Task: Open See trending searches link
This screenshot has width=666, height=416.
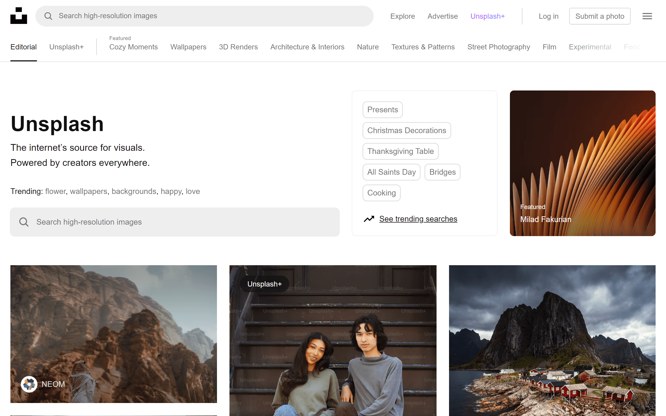Action: click(x=418, y=219)
